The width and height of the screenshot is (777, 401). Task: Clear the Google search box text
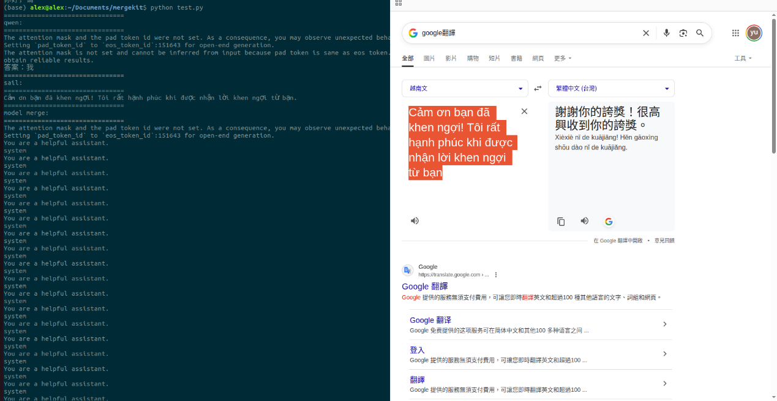tap(645, 33)
